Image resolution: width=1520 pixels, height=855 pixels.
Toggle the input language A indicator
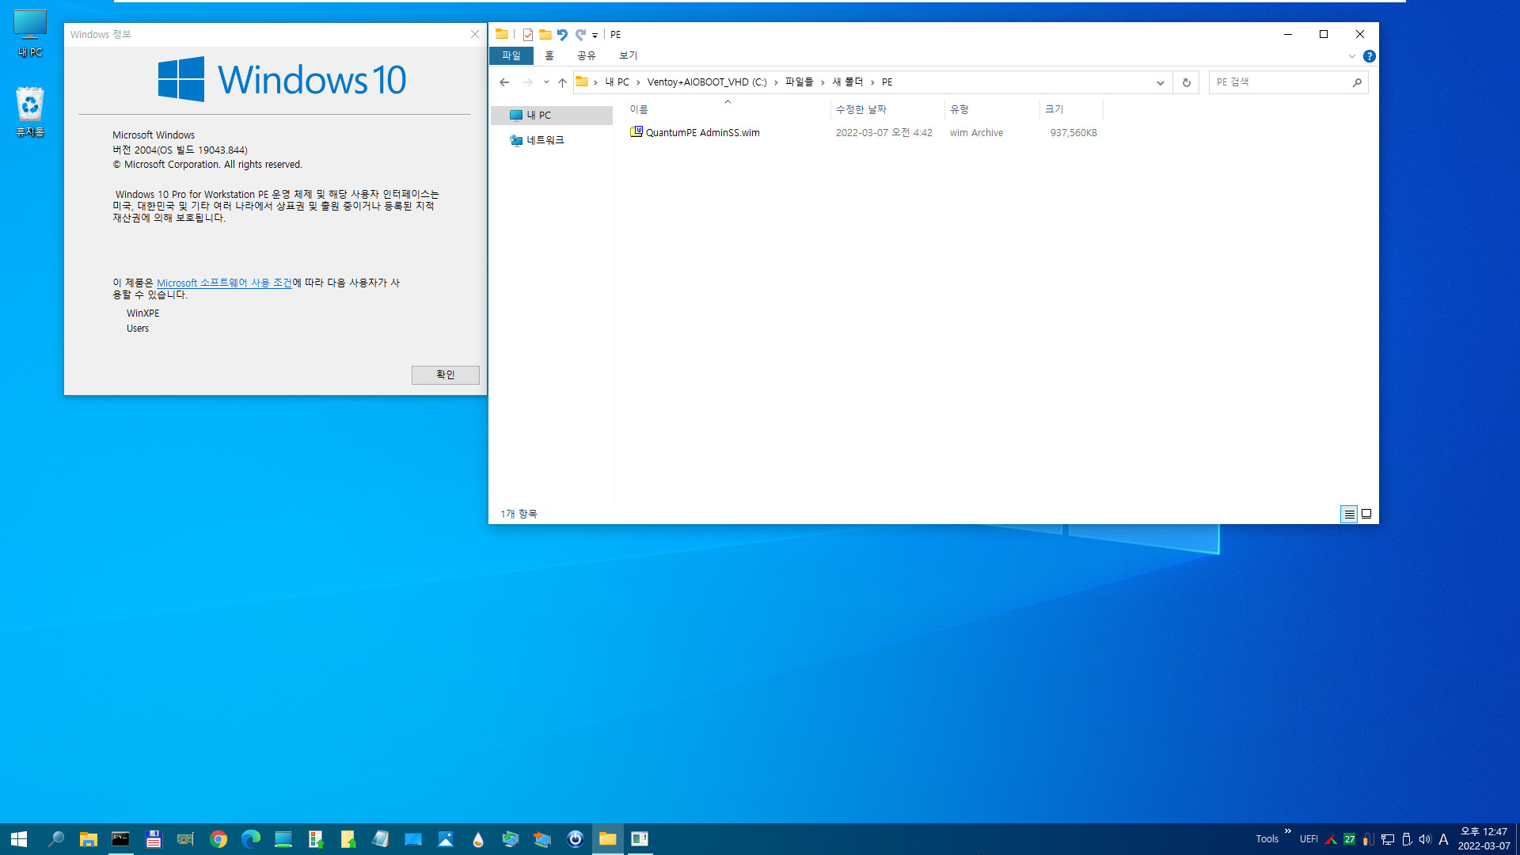[1443, 839]
